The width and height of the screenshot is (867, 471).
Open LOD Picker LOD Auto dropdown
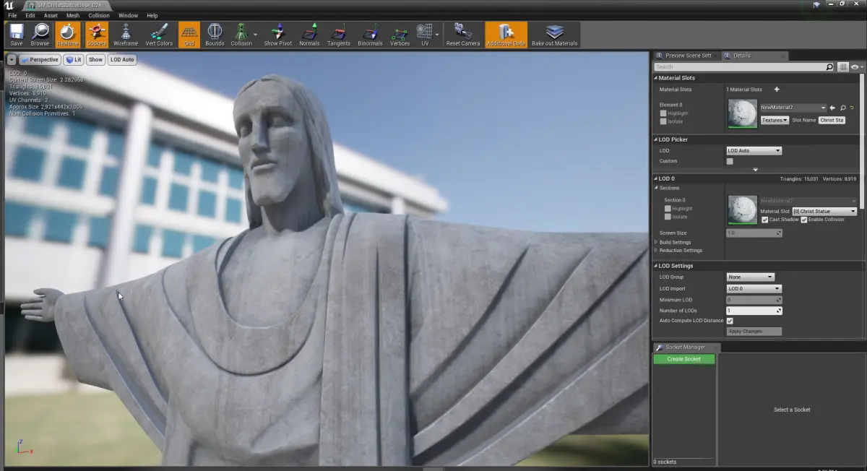pos(754,150)
